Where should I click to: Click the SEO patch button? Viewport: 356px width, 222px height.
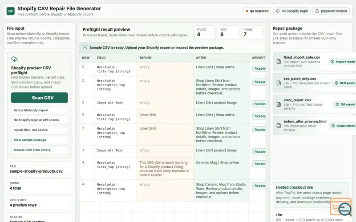pos(344,83)
